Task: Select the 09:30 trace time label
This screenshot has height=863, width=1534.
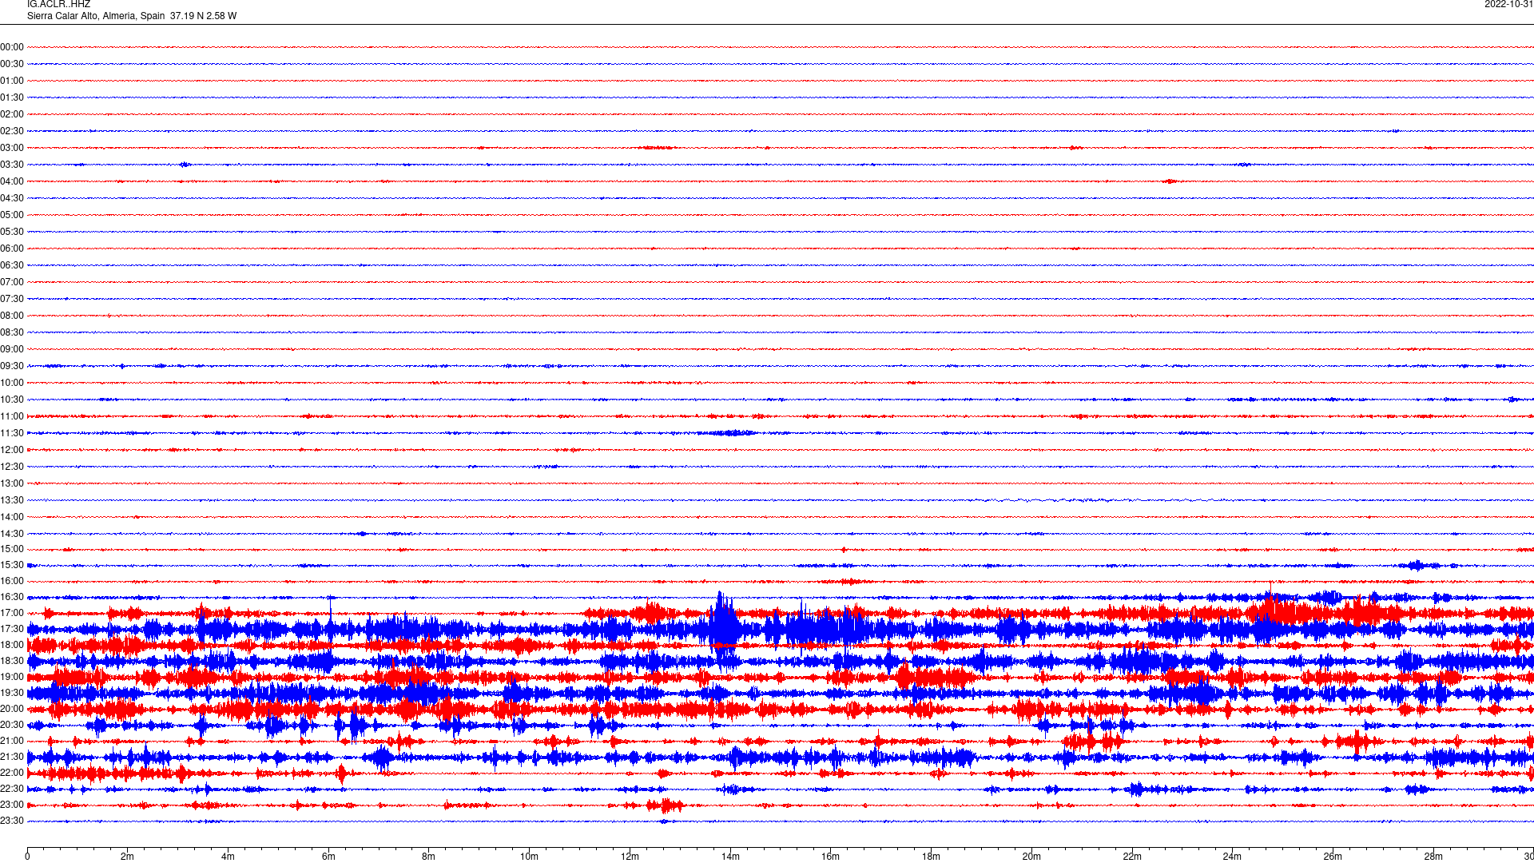Action: pos(12,366)
